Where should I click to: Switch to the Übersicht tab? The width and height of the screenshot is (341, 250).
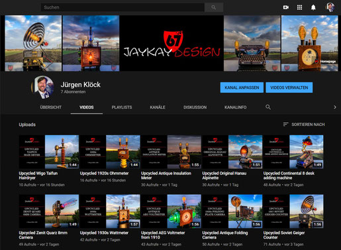click(51, 107)
